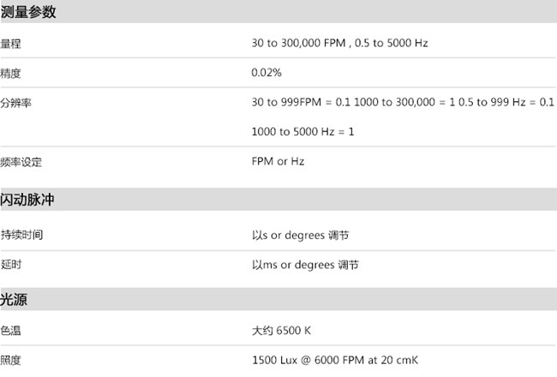
Task: Select the 量程 row label
Action: [x=10, y=44]
